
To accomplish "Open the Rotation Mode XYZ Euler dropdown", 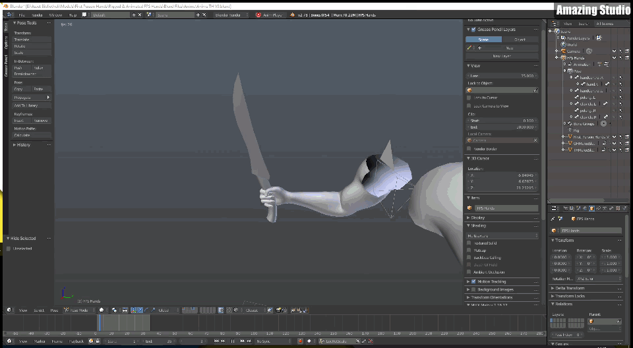I will pos(599,279).
